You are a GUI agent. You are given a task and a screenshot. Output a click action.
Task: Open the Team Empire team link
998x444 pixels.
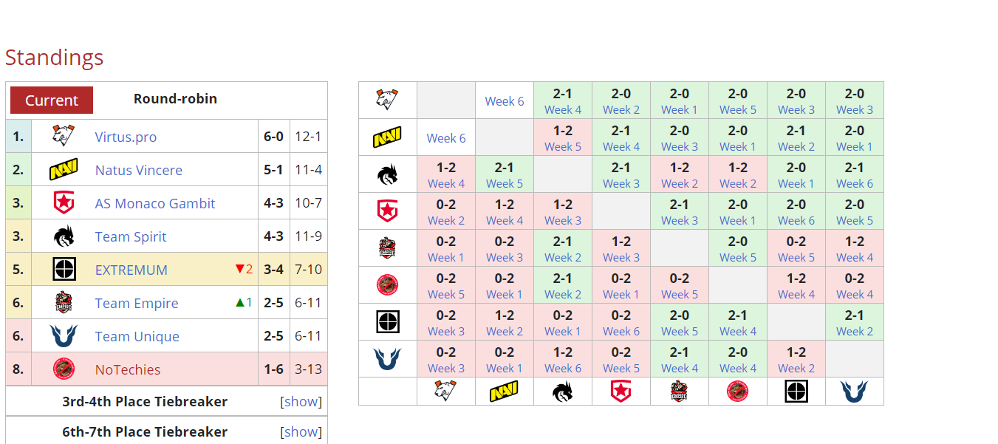(x=137, y=304)
